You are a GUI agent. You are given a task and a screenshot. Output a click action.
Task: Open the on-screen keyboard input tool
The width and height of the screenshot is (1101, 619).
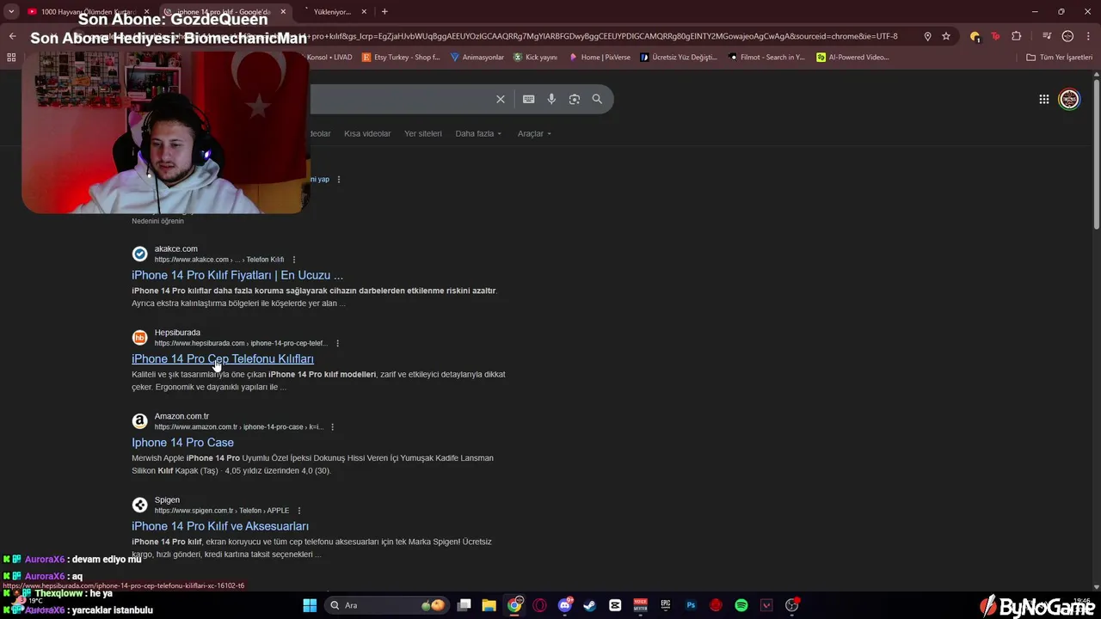coord(529,99)
